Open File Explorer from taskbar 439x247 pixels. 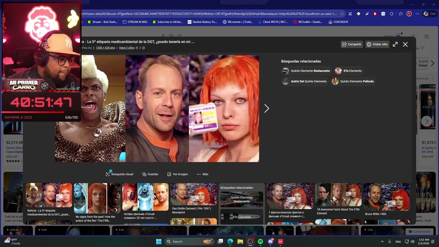click(x=240, y=242)
